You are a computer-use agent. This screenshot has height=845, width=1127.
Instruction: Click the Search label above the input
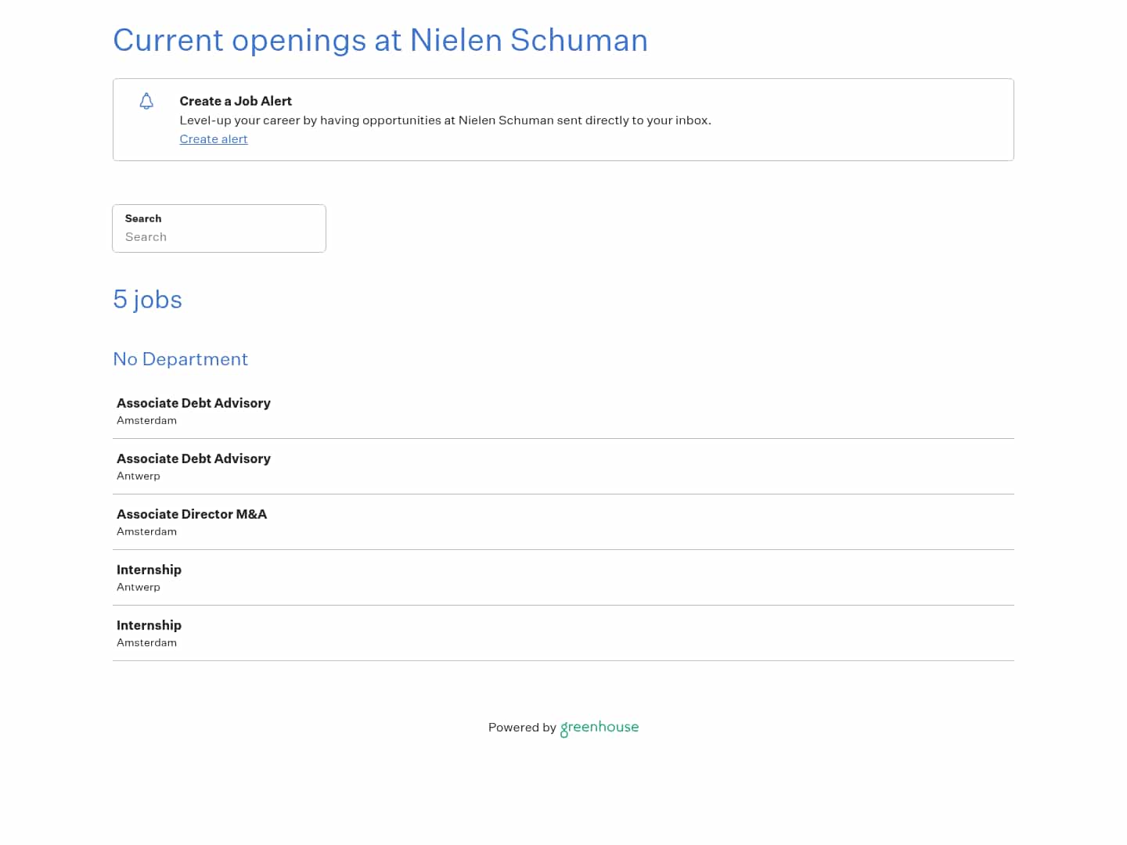(143, 218)
